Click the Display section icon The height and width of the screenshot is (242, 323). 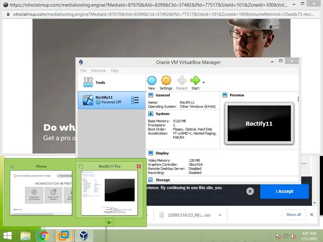(150, 153)
